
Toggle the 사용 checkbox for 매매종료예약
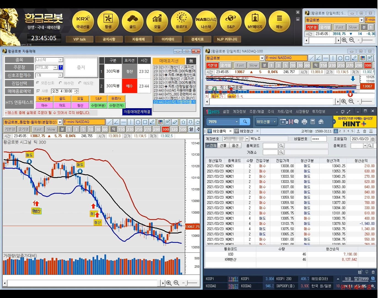[38, 91]
